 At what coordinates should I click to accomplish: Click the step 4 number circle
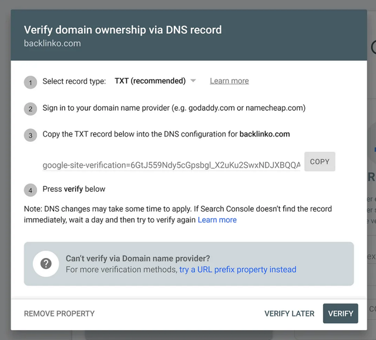tap(31, 190)
